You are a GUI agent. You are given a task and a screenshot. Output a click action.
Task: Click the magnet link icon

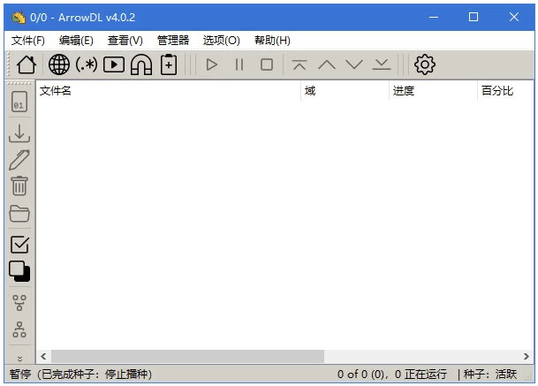click(141, 64)
